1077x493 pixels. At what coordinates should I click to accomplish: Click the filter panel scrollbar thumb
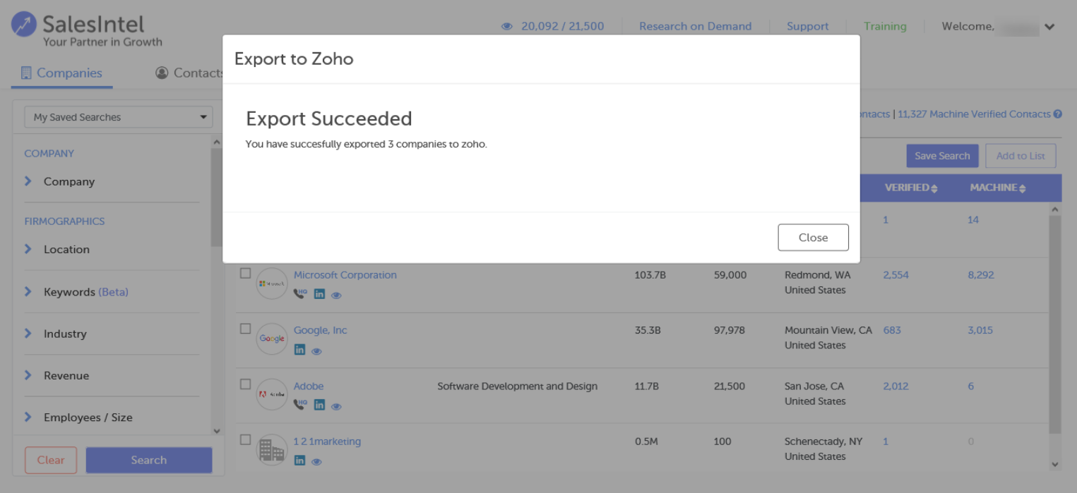click(x=217, y=197)
